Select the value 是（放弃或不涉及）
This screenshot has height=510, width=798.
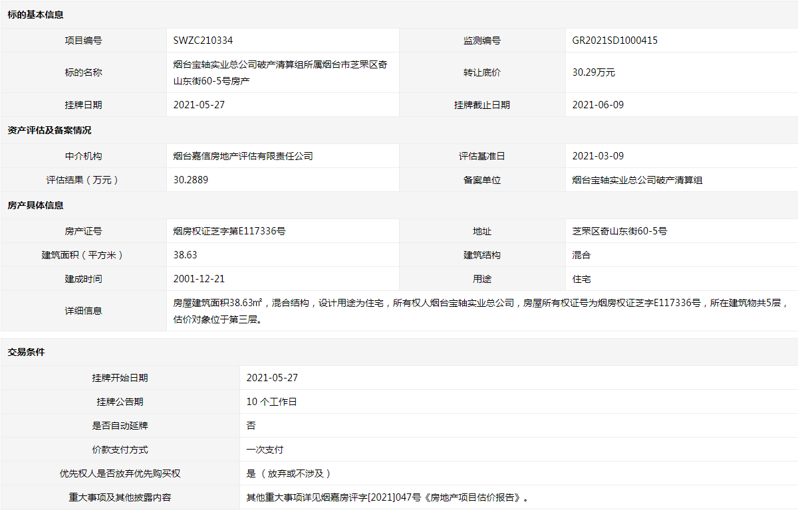click(289, 473)
